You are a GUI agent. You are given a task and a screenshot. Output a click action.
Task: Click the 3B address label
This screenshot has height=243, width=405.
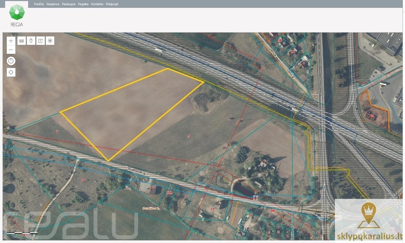279,40
